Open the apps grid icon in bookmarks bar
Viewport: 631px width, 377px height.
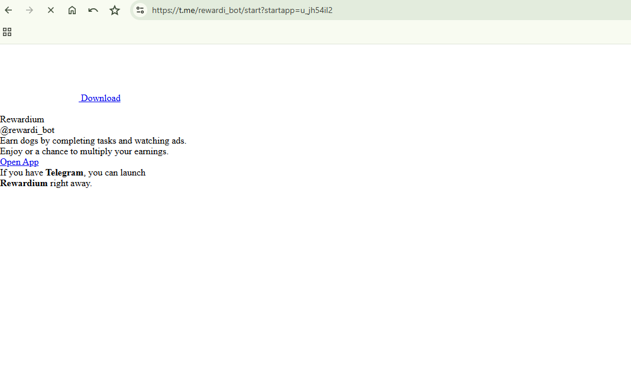click(7, 32)
